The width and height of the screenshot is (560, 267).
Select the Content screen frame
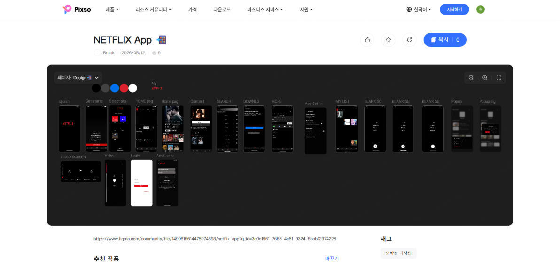202,129
